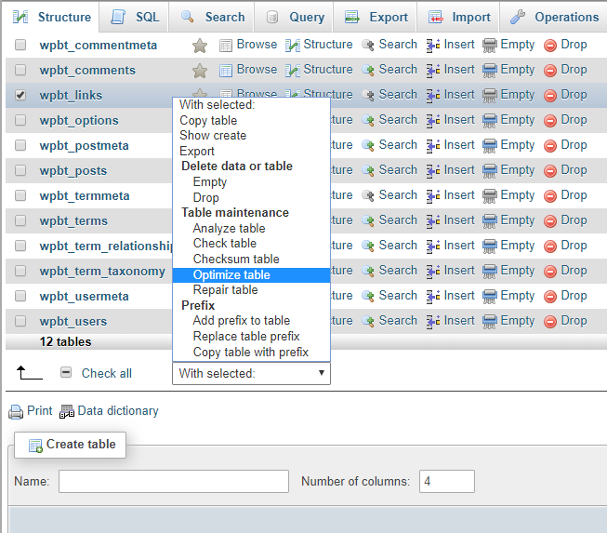Open the Export tab
Image resolution: width=607 pixels, height=533 pixels.
pos(376,17)
